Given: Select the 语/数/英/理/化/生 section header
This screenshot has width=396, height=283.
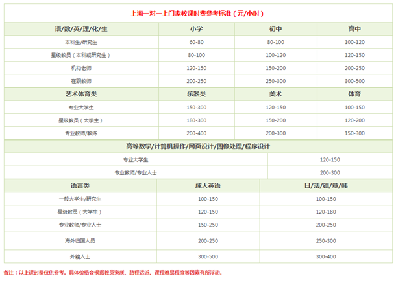Looking at the screenshot, I should (x=82, y=30).
